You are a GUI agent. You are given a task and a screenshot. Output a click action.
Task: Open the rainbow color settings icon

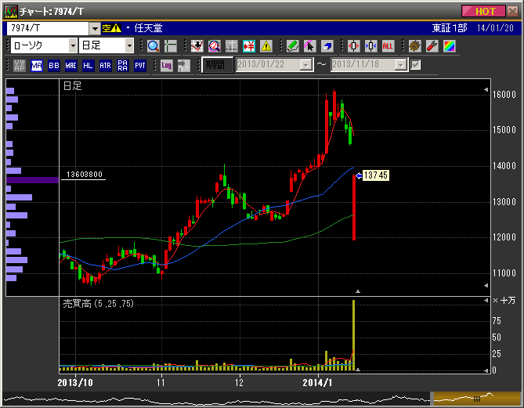[x=449, y=45]
